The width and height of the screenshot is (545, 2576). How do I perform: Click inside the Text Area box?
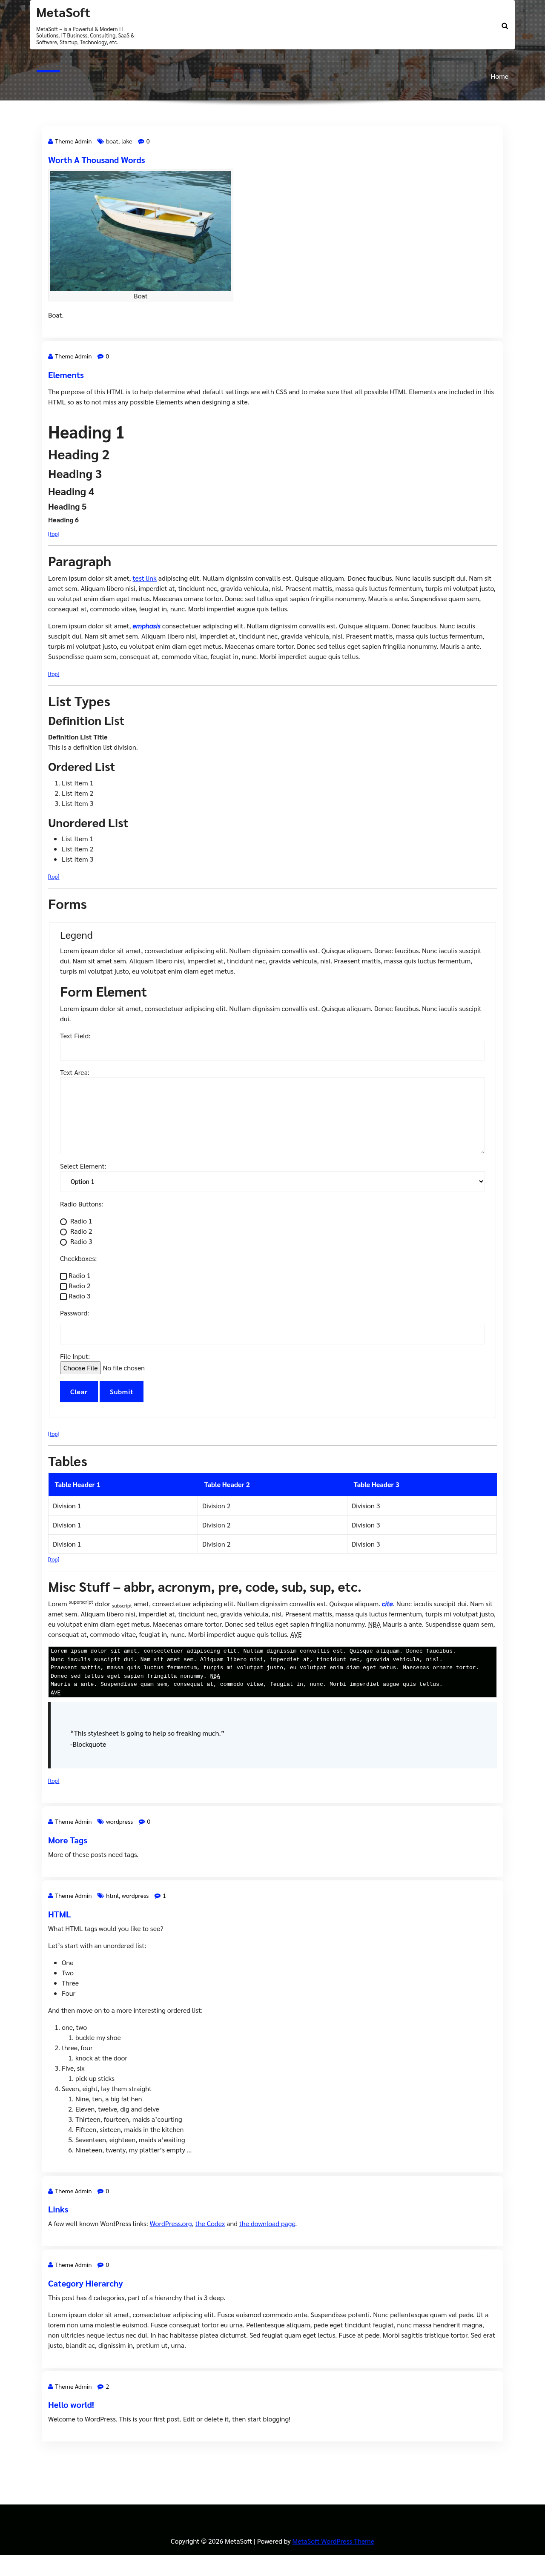point(272,1116)
